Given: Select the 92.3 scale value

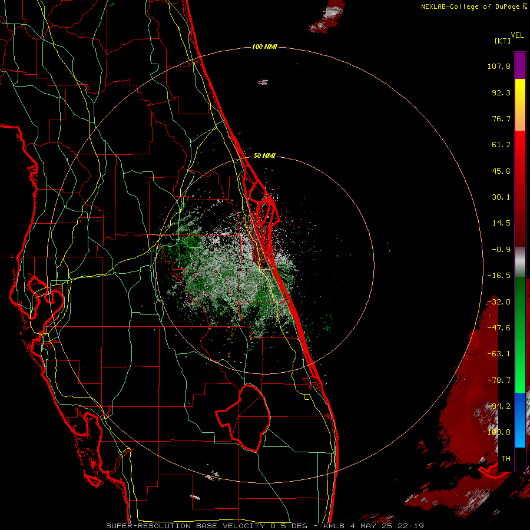Looking at the screenshot, I should pyautogui.click(x=501, y=92).
